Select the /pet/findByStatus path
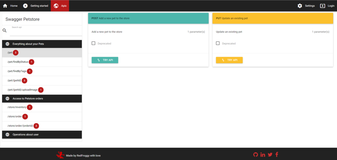Screen dimensions: 337x160 coord(42,62)
